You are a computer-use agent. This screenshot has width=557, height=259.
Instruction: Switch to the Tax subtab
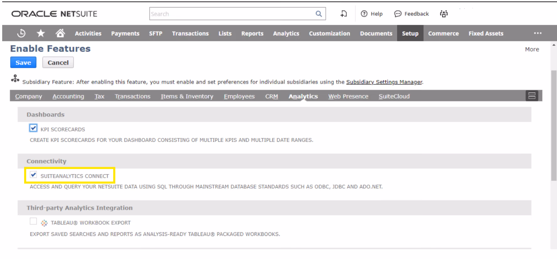pos(99,96)
